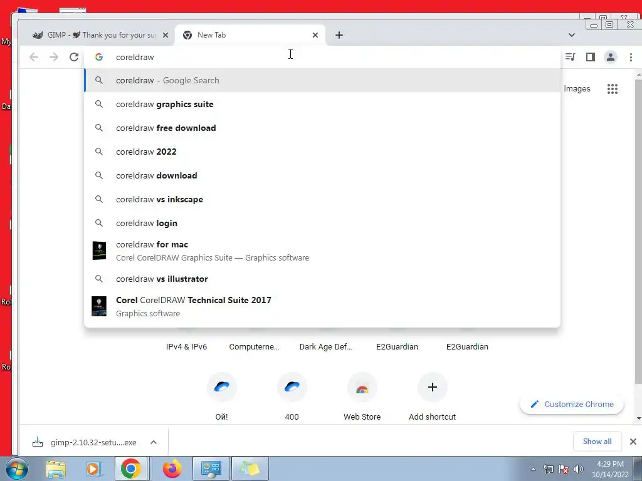
Task: Select the coreldraw login suggestion
Action: pos(322,223)
